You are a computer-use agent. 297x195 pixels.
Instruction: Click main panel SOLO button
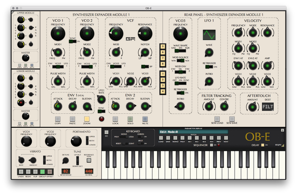(x=130, y=119)
